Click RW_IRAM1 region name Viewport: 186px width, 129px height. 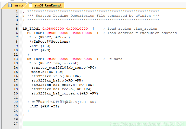click(x=36, y=59)
